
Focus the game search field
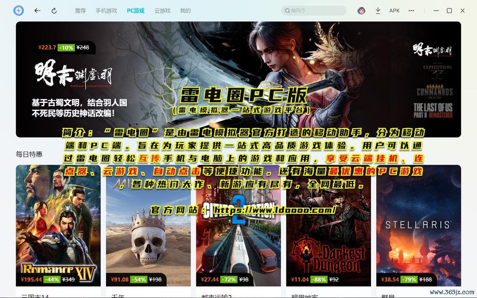click(313, 10)
